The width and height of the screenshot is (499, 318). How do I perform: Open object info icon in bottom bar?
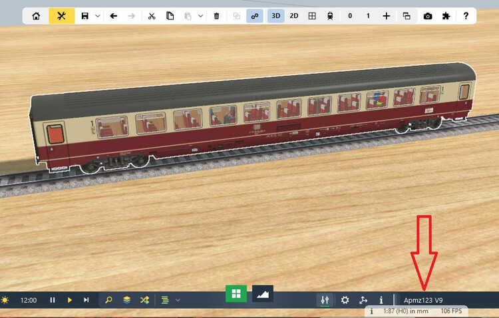coord(381,300)
